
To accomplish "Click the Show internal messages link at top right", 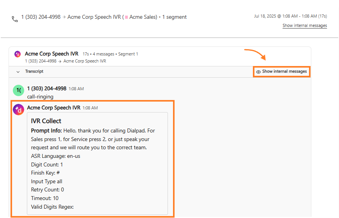I will (305, 25).
